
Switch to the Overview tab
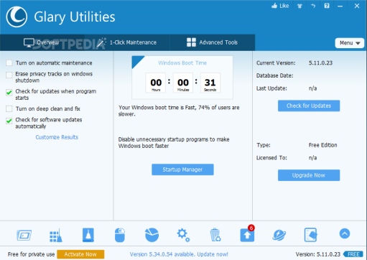click(x=42, y=42)
